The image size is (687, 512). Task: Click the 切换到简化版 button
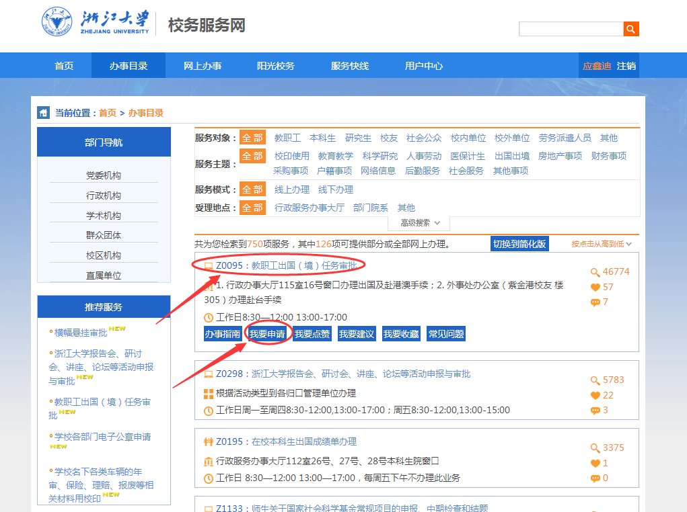click(x=519, y=244)
